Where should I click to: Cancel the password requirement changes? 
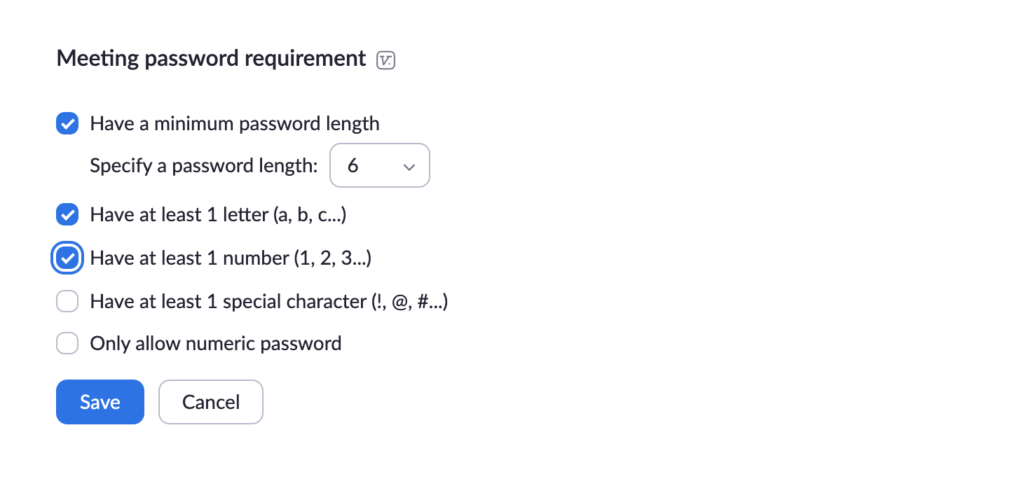[x=211, y=402]
